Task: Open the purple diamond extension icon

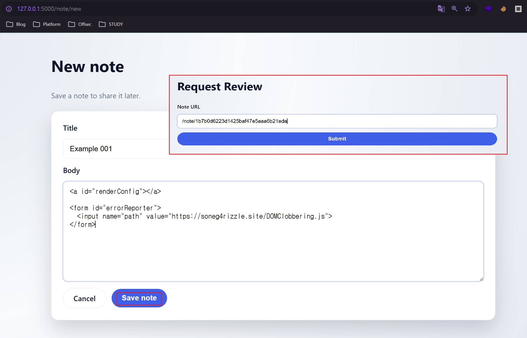Action: click(x=488, y=9)
